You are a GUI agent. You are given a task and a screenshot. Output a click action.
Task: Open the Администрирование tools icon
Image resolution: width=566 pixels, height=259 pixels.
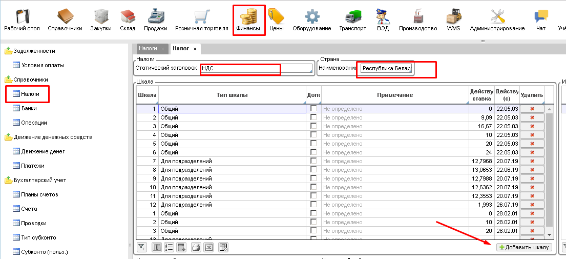coord(497,19)
